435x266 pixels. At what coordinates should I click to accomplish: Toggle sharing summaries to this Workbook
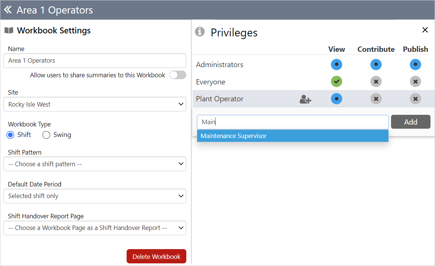(178, 75)
